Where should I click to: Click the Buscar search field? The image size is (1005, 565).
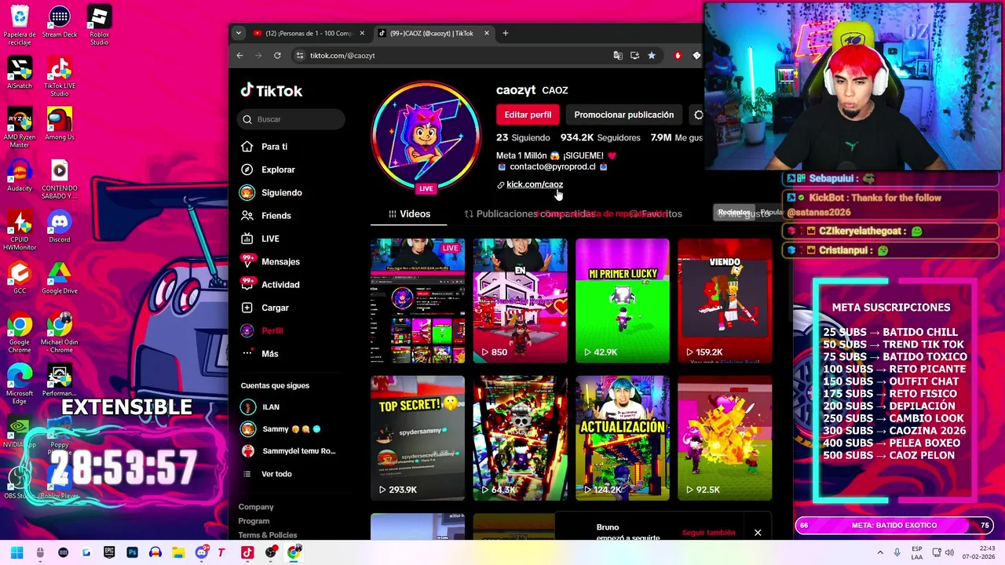291,119
